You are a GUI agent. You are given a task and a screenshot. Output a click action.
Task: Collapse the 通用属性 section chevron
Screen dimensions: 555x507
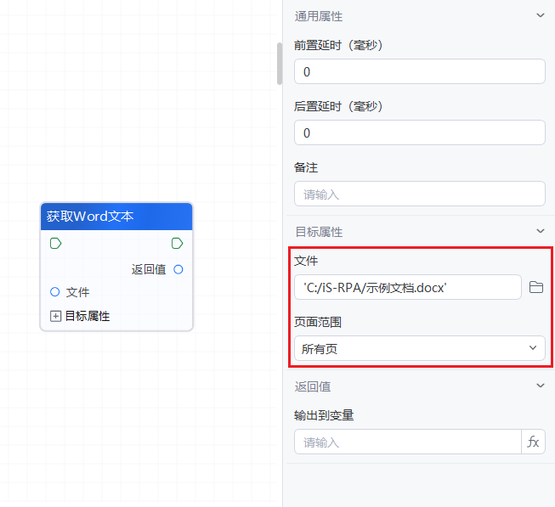[540, 15]
